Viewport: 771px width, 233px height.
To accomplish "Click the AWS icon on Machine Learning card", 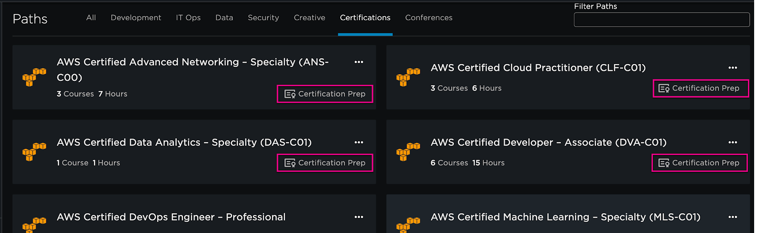I will tap(408, 225).
